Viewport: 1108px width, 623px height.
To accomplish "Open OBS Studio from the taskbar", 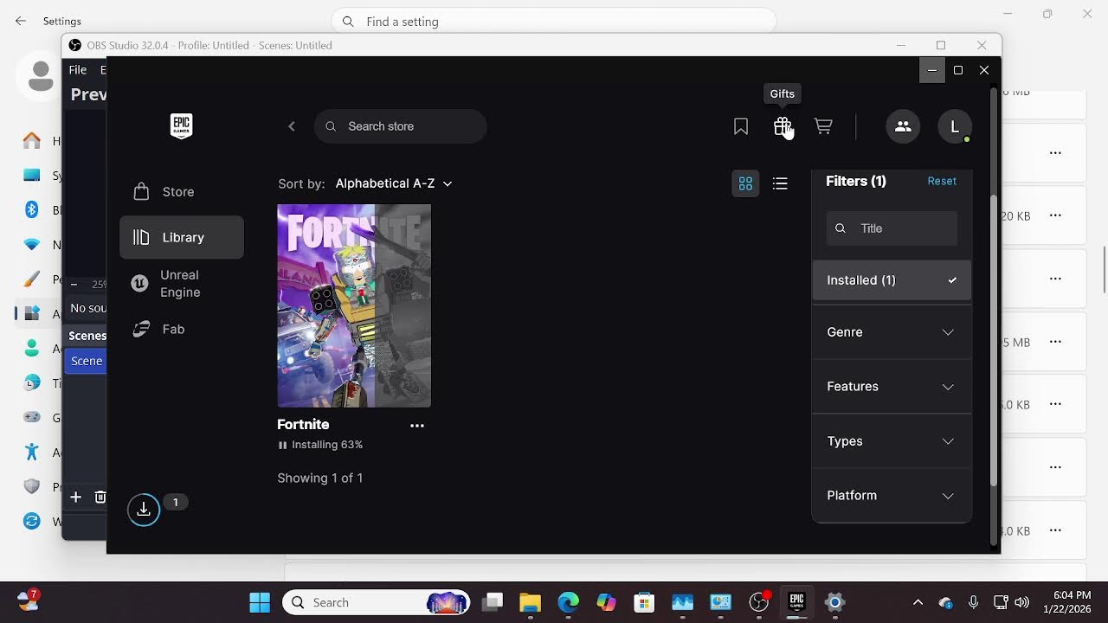I will (x=759, y=602).
